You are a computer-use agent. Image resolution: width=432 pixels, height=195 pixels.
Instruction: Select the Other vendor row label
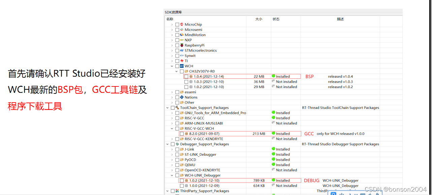tap(189, 103)
